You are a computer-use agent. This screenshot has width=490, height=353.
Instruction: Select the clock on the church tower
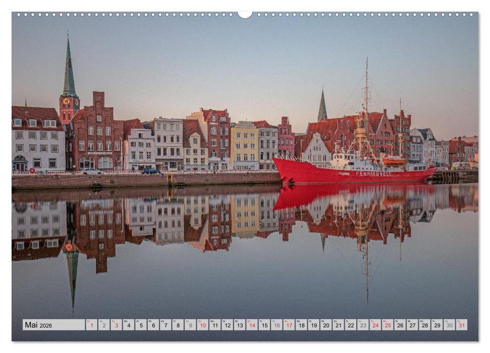pyautogui.click(x=68, y=101)
